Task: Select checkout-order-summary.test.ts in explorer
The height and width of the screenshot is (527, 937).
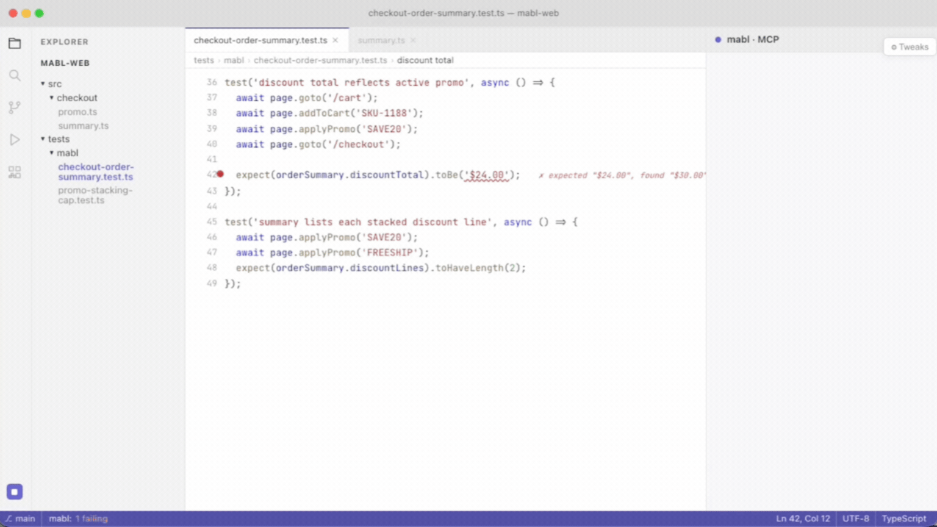Action: [96, 172]
